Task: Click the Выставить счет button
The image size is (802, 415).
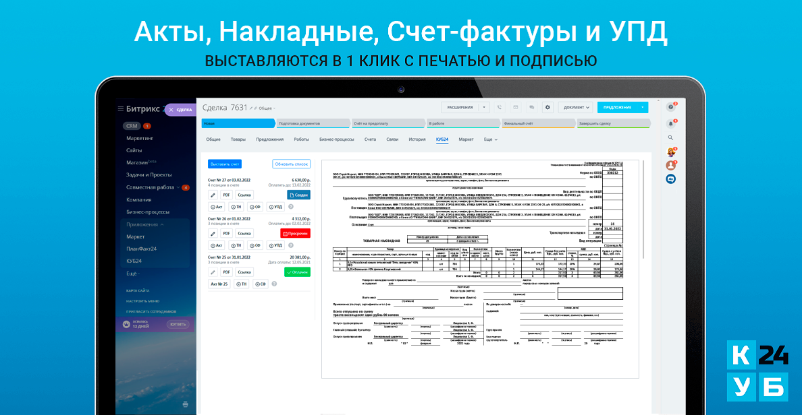Action: [225, 164]
